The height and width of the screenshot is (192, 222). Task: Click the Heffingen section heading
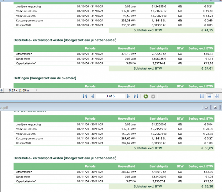coord(45,78)
